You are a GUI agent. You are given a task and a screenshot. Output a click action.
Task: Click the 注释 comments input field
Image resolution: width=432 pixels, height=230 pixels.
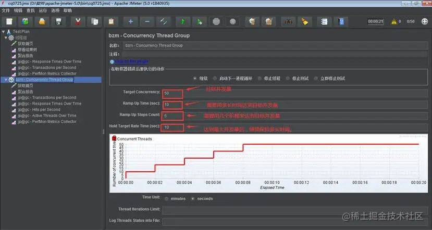pyautogui.click(x=276, y=54)
